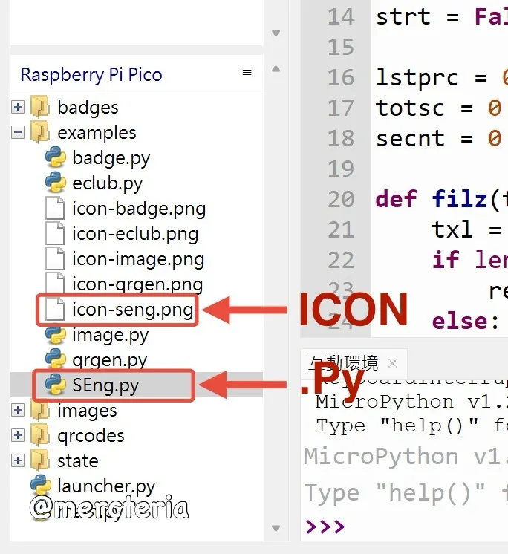Click the Python icon of badge.py
This screenshot has height=554, width=508.
click(56, 157)
